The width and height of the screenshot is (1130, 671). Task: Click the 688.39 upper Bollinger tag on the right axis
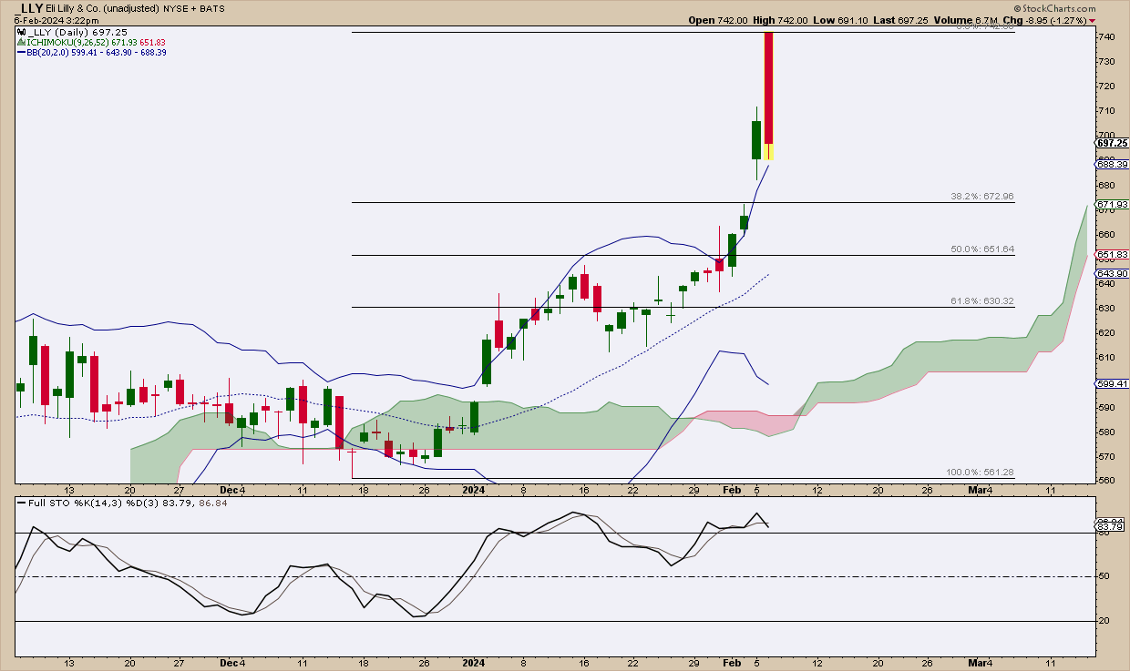1112,165
